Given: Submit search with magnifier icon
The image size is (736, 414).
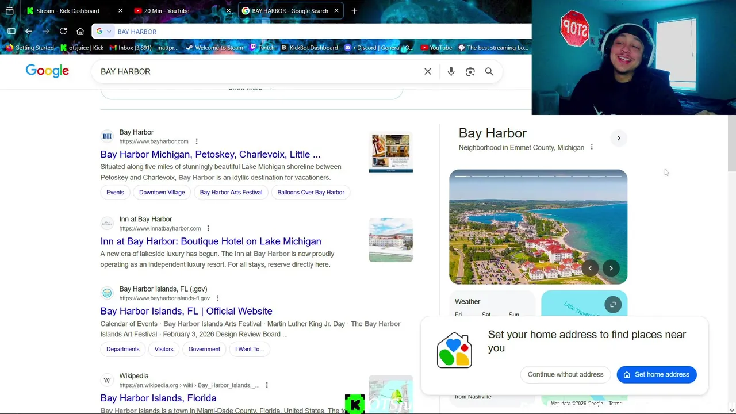Looking at the screenshot, I should coord(489,71).
